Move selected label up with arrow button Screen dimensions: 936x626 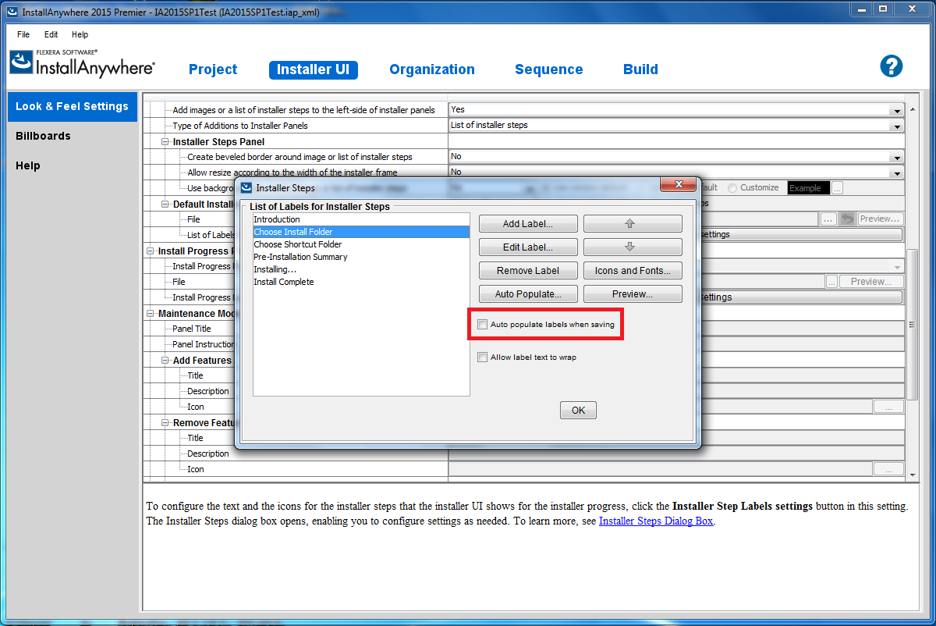click(x=633, y=224)
